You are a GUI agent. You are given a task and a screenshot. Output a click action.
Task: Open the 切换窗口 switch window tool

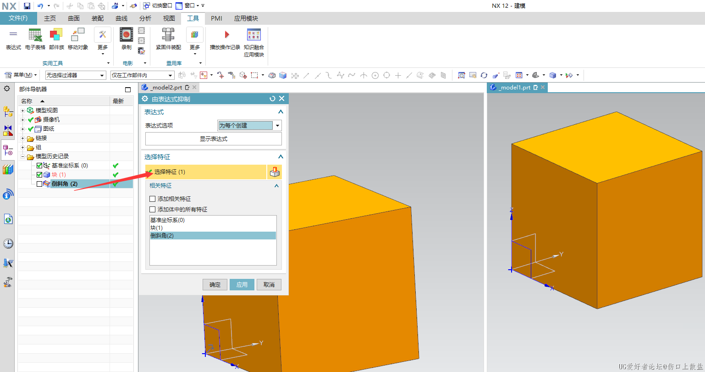(x=157, y=6)
